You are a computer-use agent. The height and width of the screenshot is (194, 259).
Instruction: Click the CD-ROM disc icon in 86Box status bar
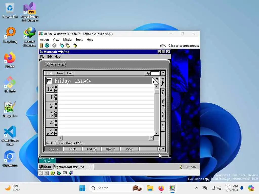[53, 173]
